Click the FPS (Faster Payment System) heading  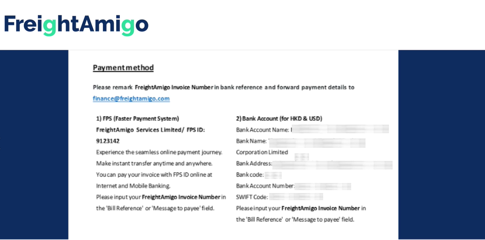pos(137,118)
